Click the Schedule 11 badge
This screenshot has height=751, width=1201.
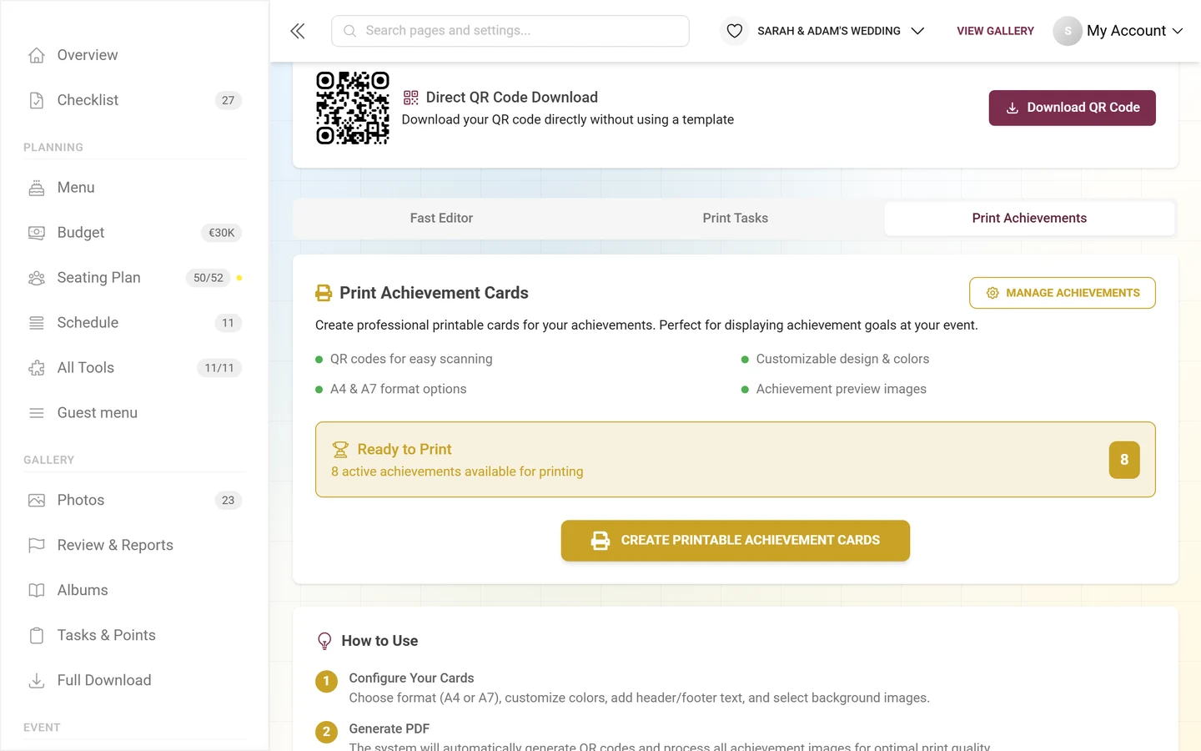(229, 323)
